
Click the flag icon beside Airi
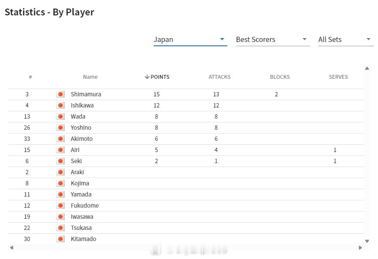(60, 150)
